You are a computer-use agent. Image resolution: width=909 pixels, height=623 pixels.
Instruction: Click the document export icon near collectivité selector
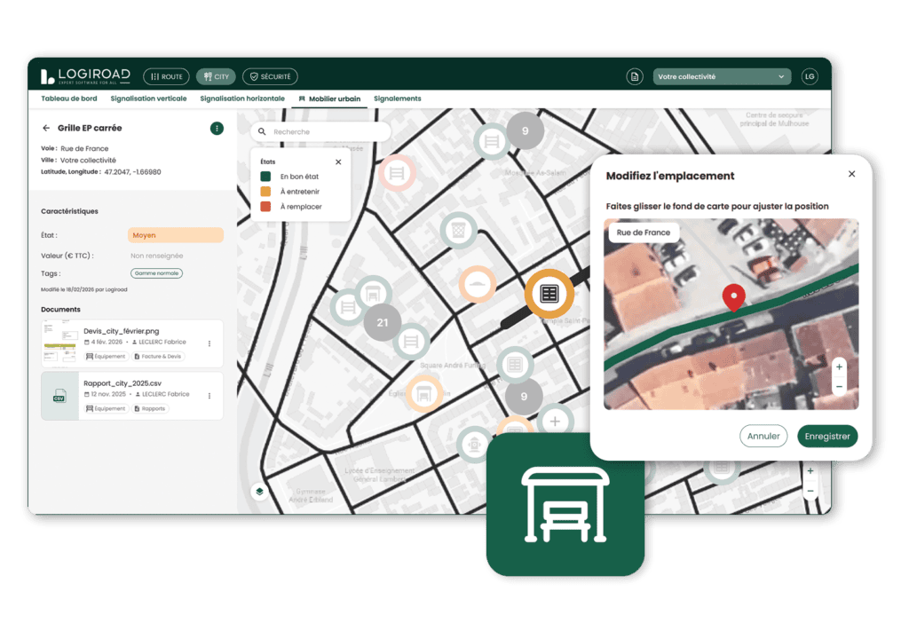click(x=634, y=76)
